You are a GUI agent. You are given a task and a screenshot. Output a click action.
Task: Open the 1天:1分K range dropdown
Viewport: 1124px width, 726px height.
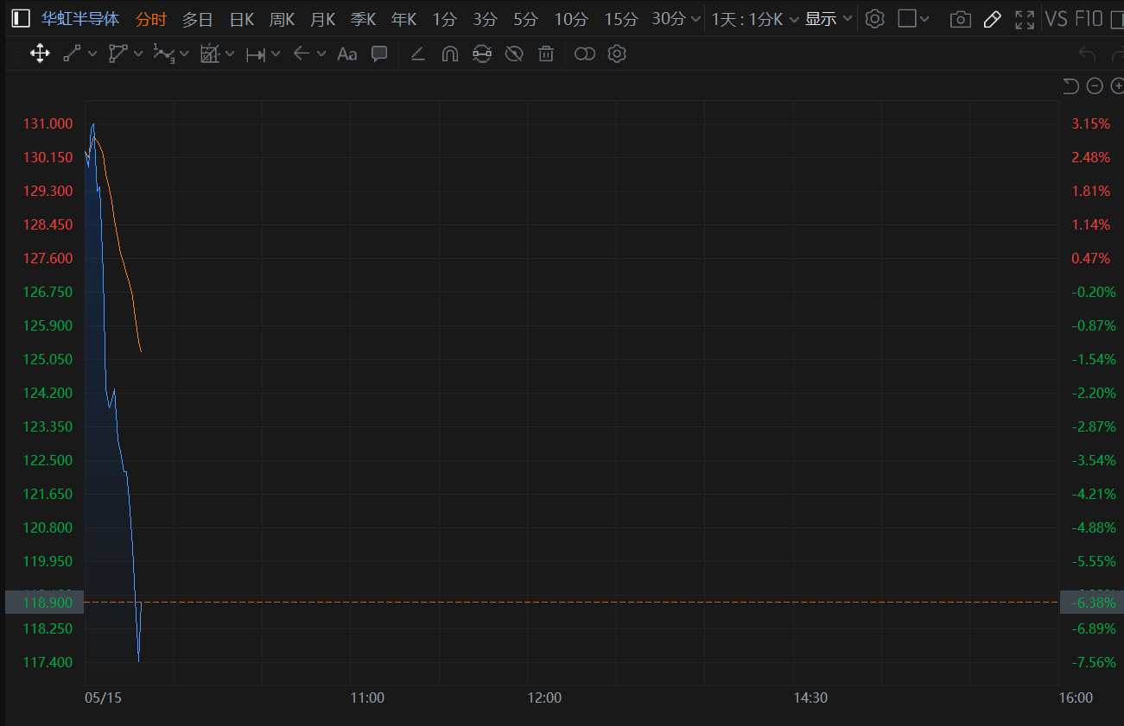[755, 19]
